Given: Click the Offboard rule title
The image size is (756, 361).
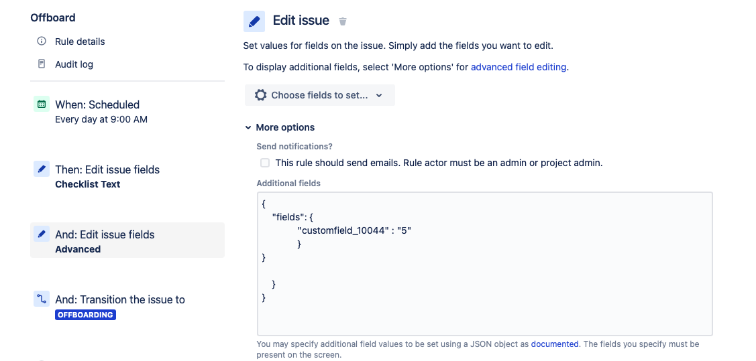Looking at the screenshot, I should tap(53, 18).
